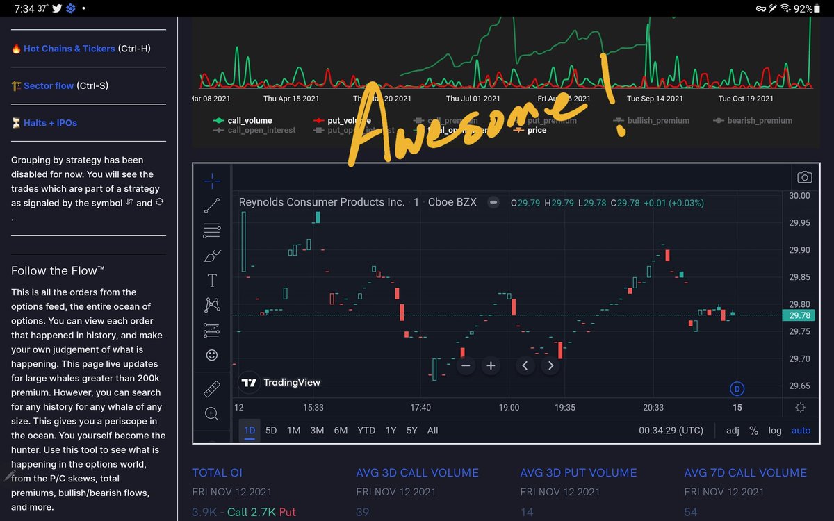Viewport: 834px width, 521px height.
Task: Open Sector flow page
Action: (x=49, y=85)
